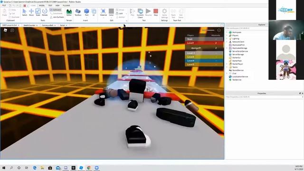Click the Explorer filter workspace field
The width and height of the screenshot is (304, 171).
246,28
